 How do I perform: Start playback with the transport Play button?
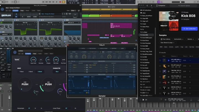(57, 2)
